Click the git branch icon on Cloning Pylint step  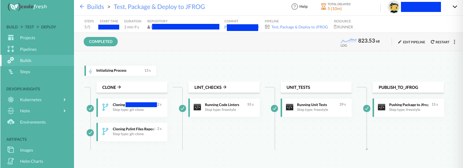pos(105,132)
